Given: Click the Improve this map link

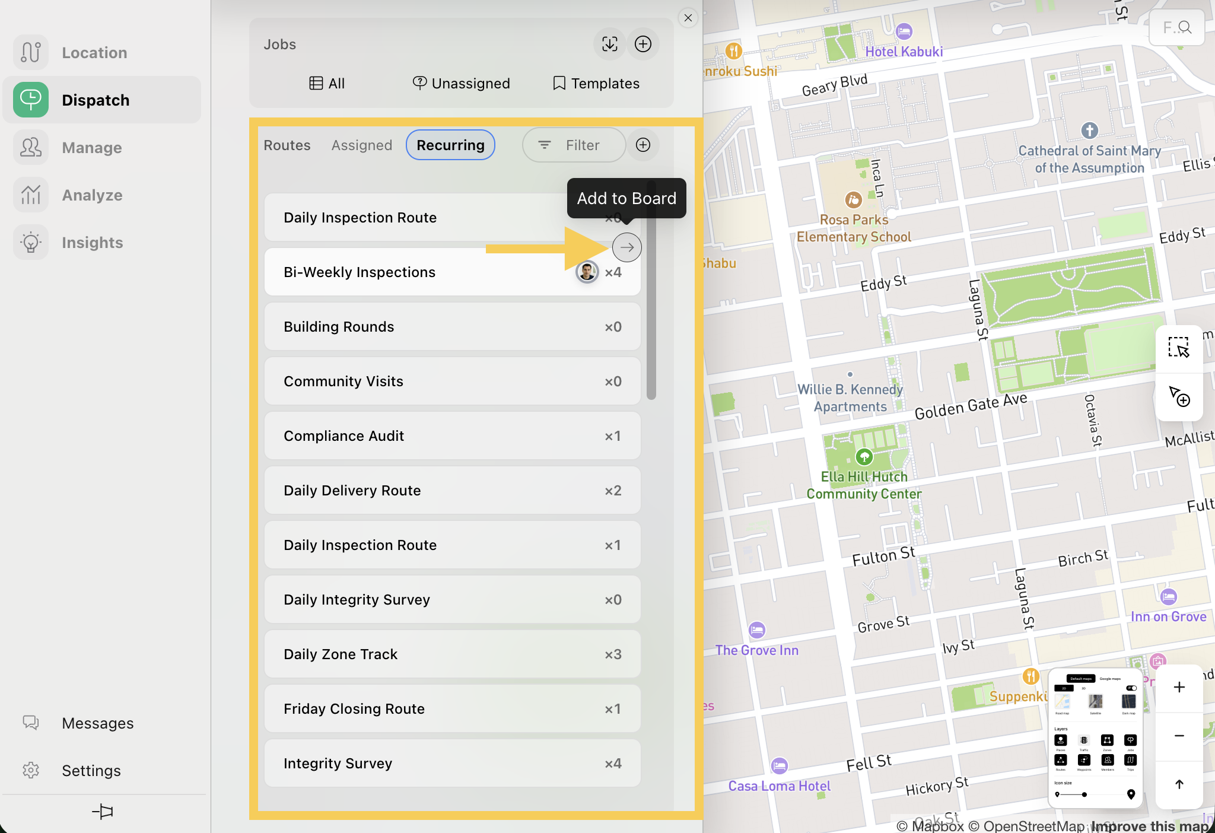Looking at the screenshot, I should tap(1150, 826).
